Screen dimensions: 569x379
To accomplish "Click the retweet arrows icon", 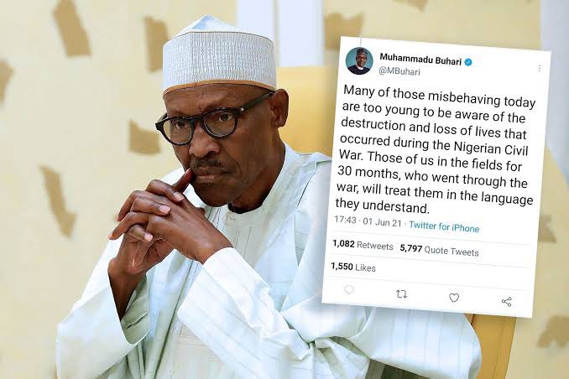I will (401, 294).
